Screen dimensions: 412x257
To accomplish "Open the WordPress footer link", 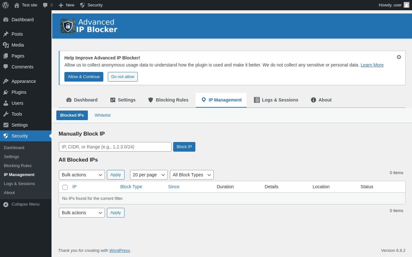I will [120, 250].
